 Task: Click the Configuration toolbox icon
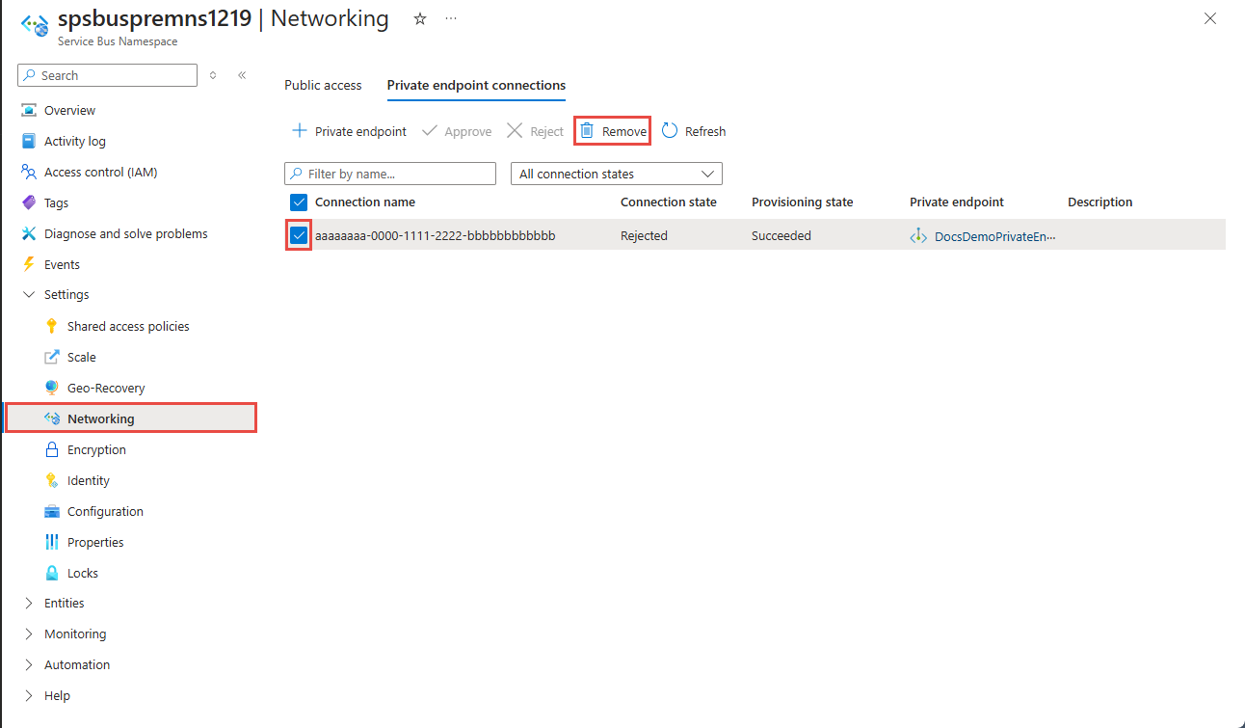[x=52, y=511]
